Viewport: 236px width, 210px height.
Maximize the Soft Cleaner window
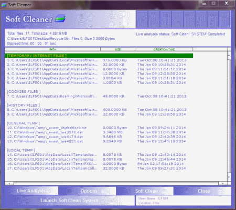213,3
